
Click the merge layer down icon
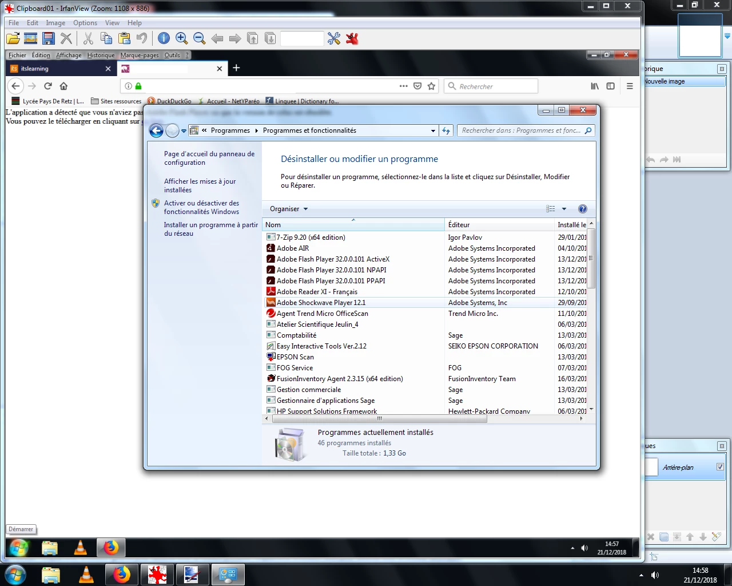(x=677, y=537)
